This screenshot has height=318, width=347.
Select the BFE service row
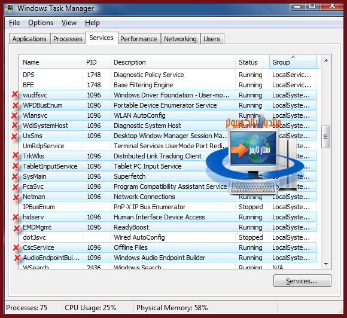click(168, 85)
